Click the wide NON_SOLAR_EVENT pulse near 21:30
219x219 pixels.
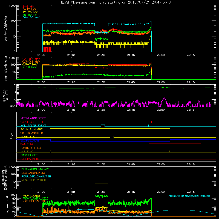click(x=103, y=126)
